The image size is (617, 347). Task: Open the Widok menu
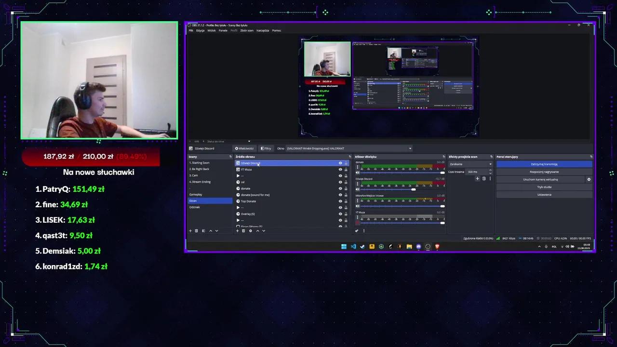(212, 30)
